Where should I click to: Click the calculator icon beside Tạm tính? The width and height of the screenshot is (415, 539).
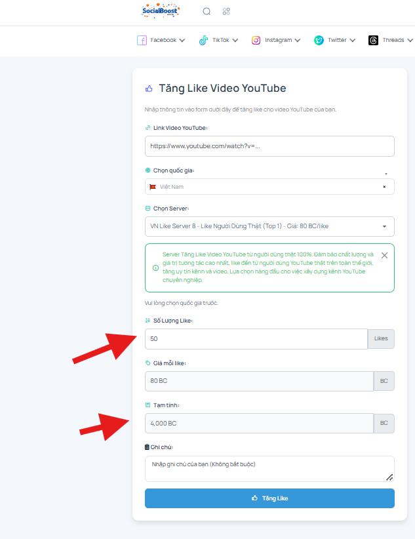coord(148,405)
